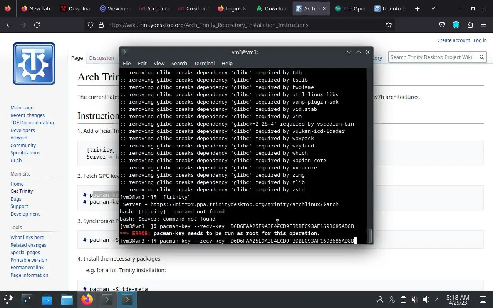Open the Get Trinity sidebar link

click(x=22, y=191)
